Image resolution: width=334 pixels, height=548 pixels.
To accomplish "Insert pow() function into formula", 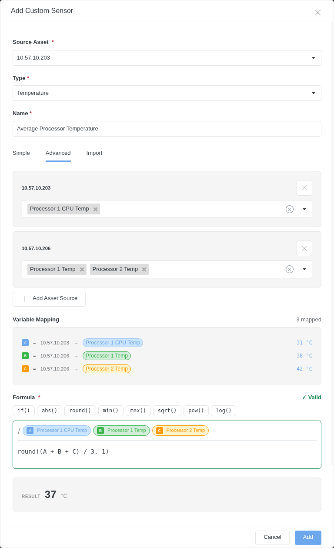I will (196, 411).
